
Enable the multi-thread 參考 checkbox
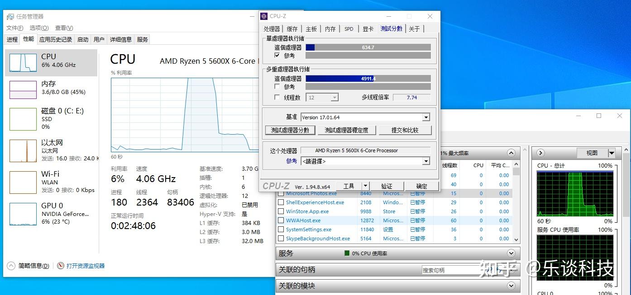point(277,86)
